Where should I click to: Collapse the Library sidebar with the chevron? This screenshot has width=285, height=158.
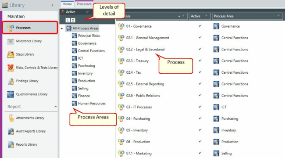click(53, 5)
